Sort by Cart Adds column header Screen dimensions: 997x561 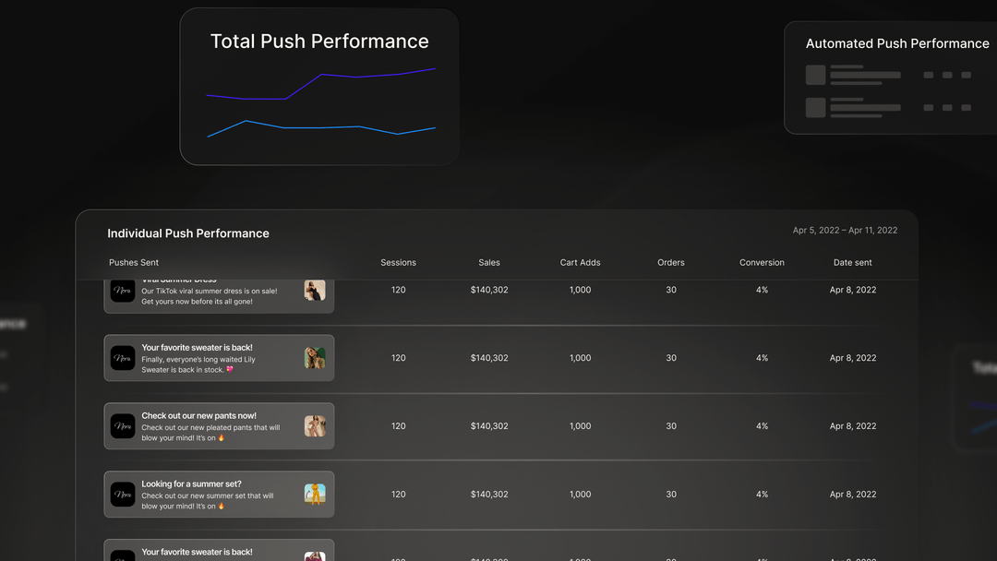(580, 262)
